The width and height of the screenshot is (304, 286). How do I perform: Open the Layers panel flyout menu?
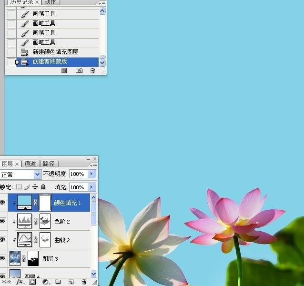(x=93, y=165)
